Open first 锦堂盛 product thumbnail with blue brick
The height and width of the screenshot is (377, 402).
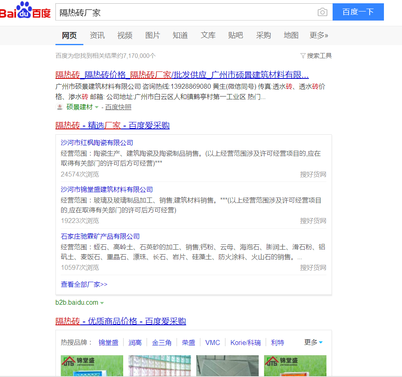(x=92, y=366)
